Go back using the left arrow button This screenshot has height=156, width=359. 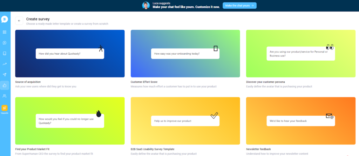click(19, 21)
